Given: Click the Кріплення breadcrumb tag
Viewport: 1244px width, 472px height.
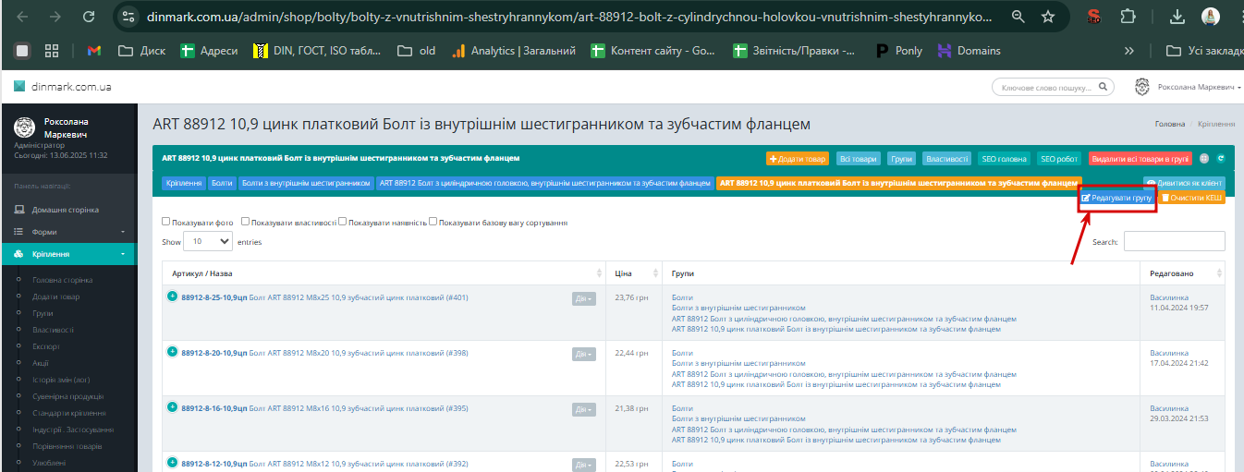Looking at the screenshot, I should click(x=184, y=183).
